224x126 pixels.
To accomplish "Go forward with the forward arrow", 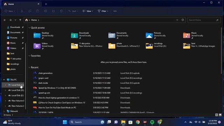I will [10, 20].
